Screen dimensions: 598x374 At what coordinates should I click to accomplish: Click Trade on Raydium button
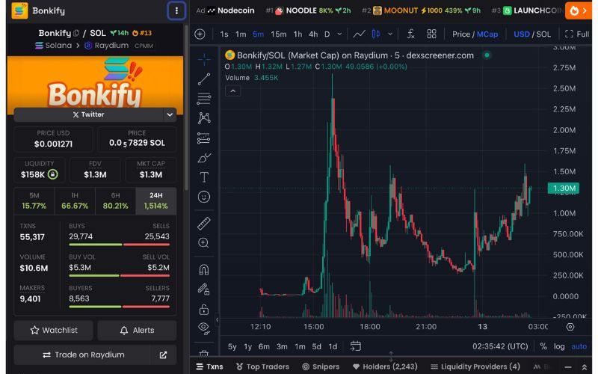tap(83, 355)
